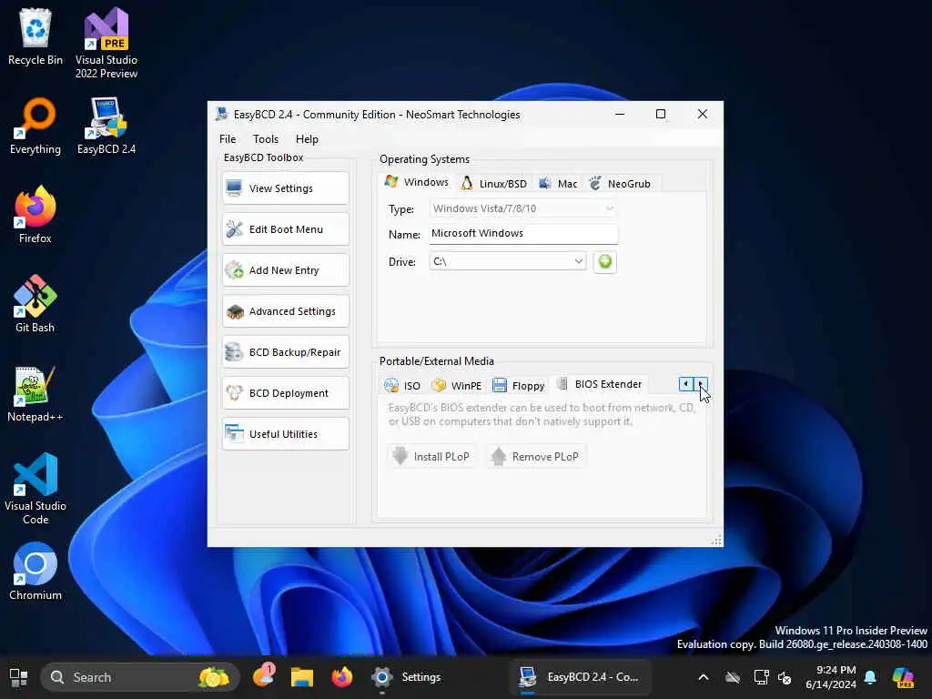Image resolution: width=932 pixels, height=699 pixels.
Task: Select Firefox desktop icon
Action: tap(35, 215)
